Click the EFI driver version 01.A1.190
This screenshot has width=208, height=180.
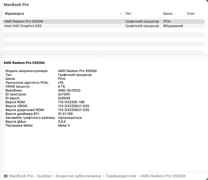65,114
